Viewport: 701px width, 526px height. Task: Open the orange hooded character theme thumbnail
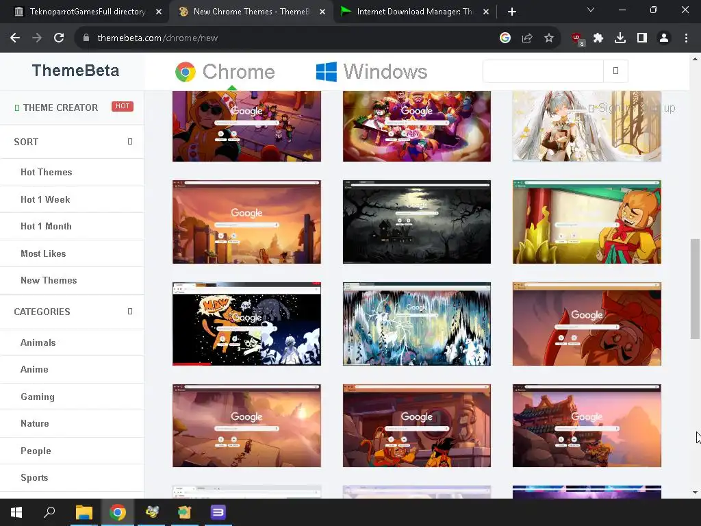[x=246, y=126]
